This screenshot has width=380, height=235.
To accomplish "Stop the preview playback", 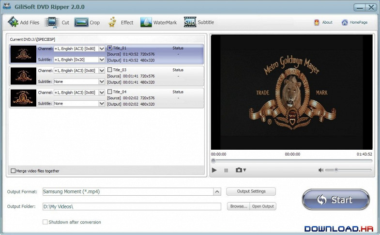I will (226, 171).
